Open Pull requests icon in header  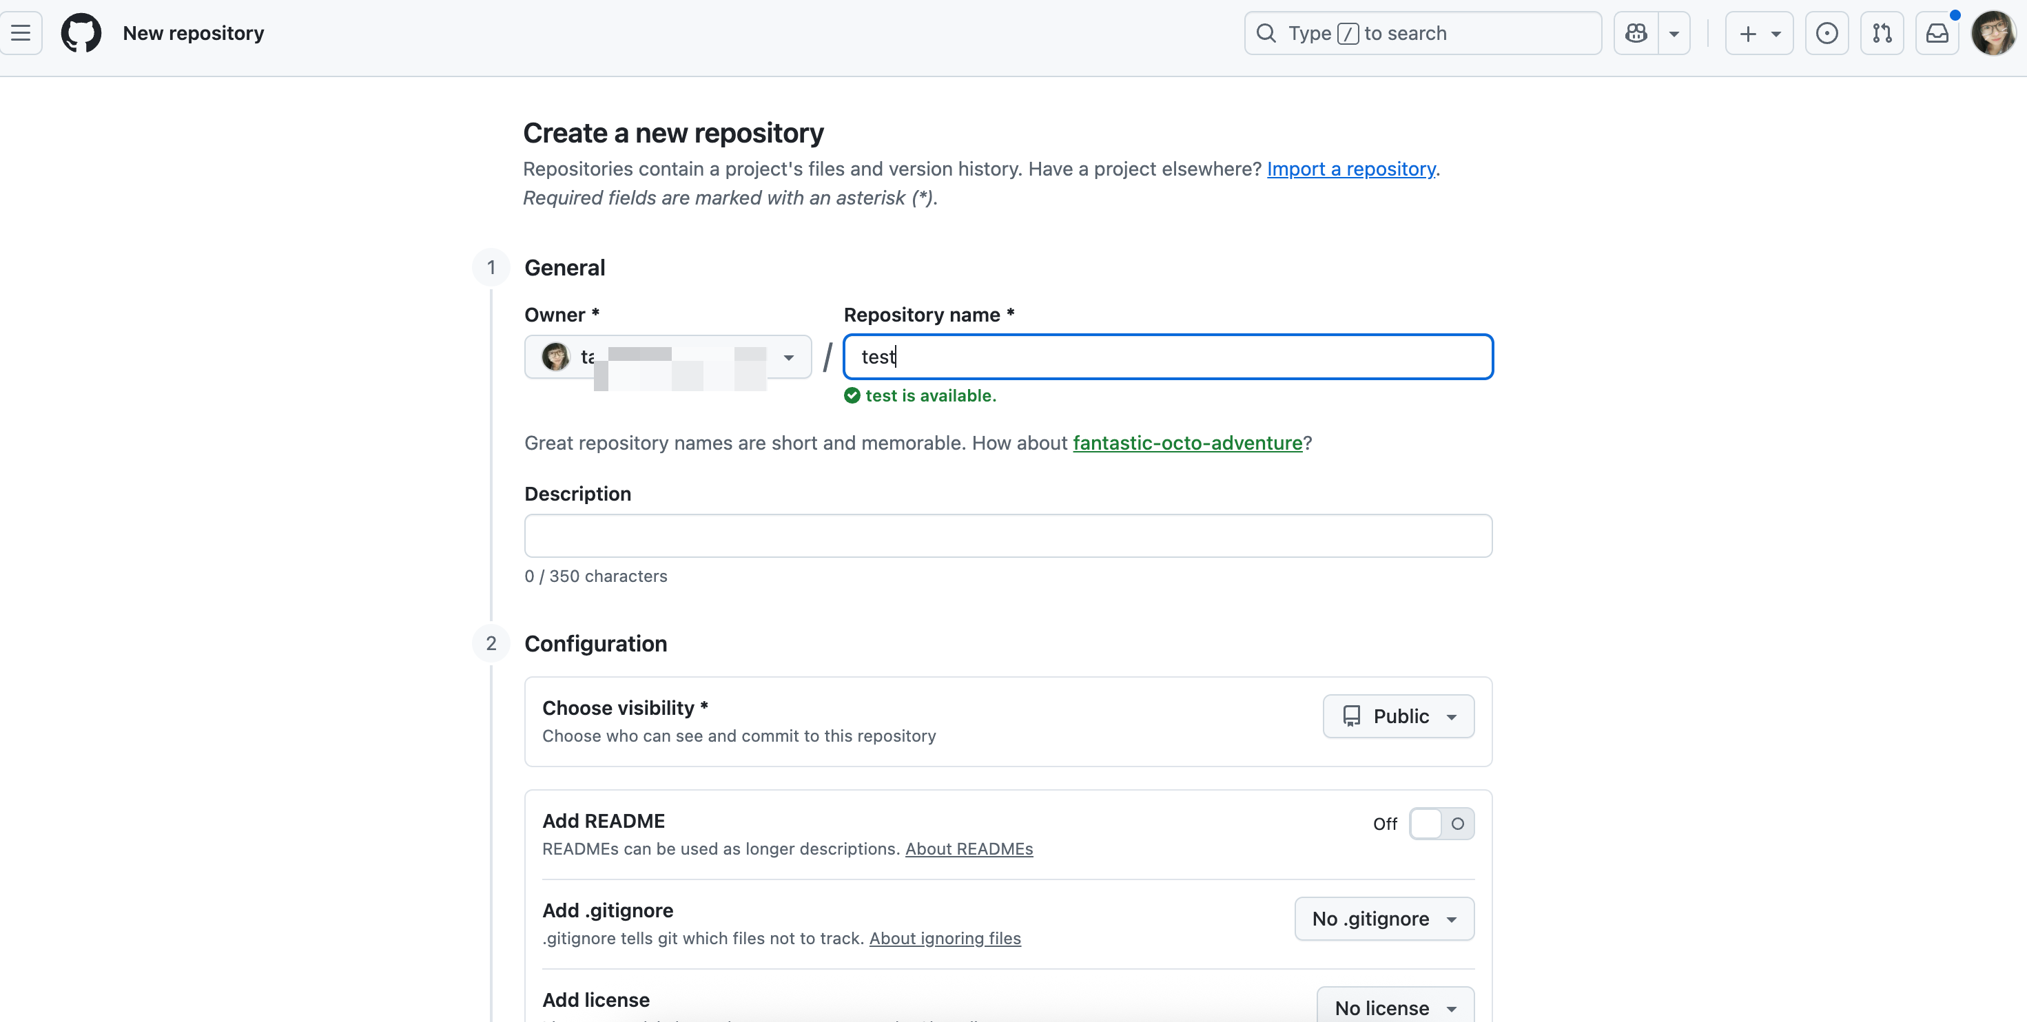point(1882,33)
